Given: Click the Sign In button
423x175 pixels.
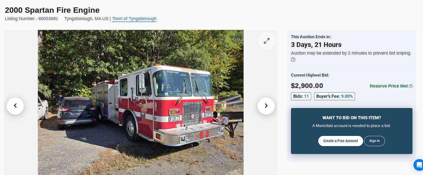Looking at the screenshot, I should click(374, 141).
